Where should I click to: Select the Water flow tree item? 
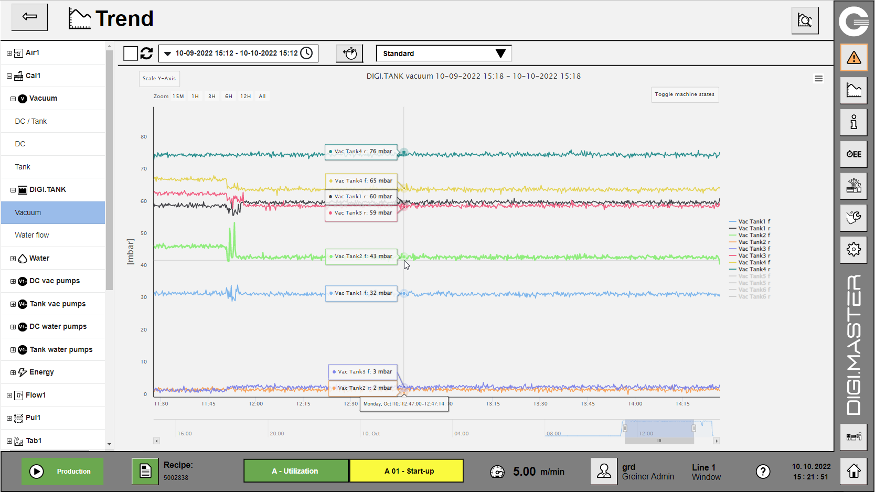coord(53,235)
